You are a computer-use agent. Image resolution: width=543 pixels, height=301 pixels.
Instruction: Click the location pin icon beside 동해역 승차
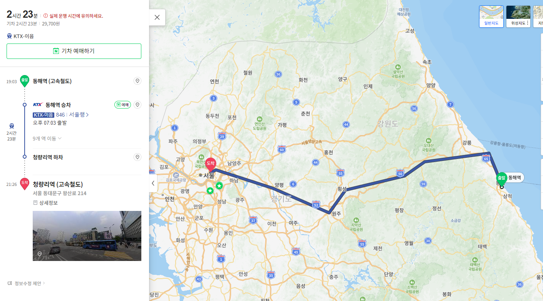click(x=137, y=105)
